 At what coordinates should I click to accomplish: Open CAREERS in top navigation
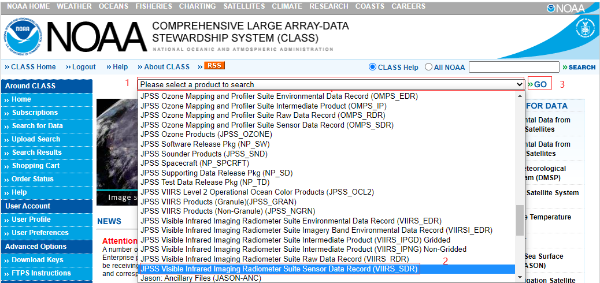coord(408,6)
